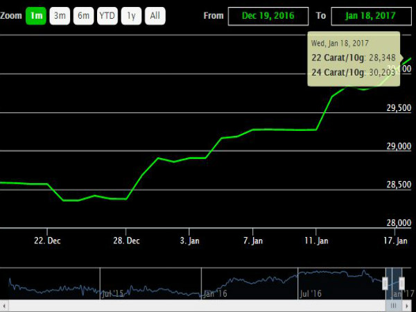Select the 1m zoom range button

(x=36, y=16)
